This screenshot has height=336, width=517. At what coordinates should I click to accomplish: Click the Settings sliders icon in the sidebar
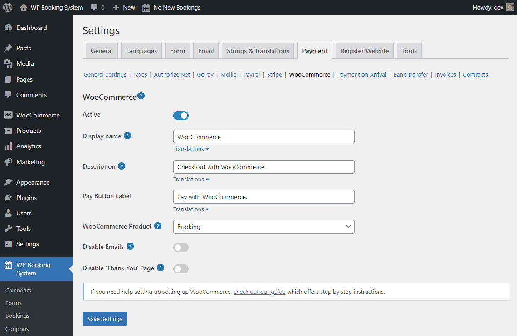8,244
